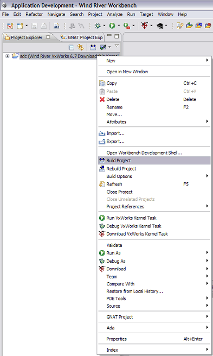
Task: Open the GNAT Project submenu
Action: (x=154, y=317)
